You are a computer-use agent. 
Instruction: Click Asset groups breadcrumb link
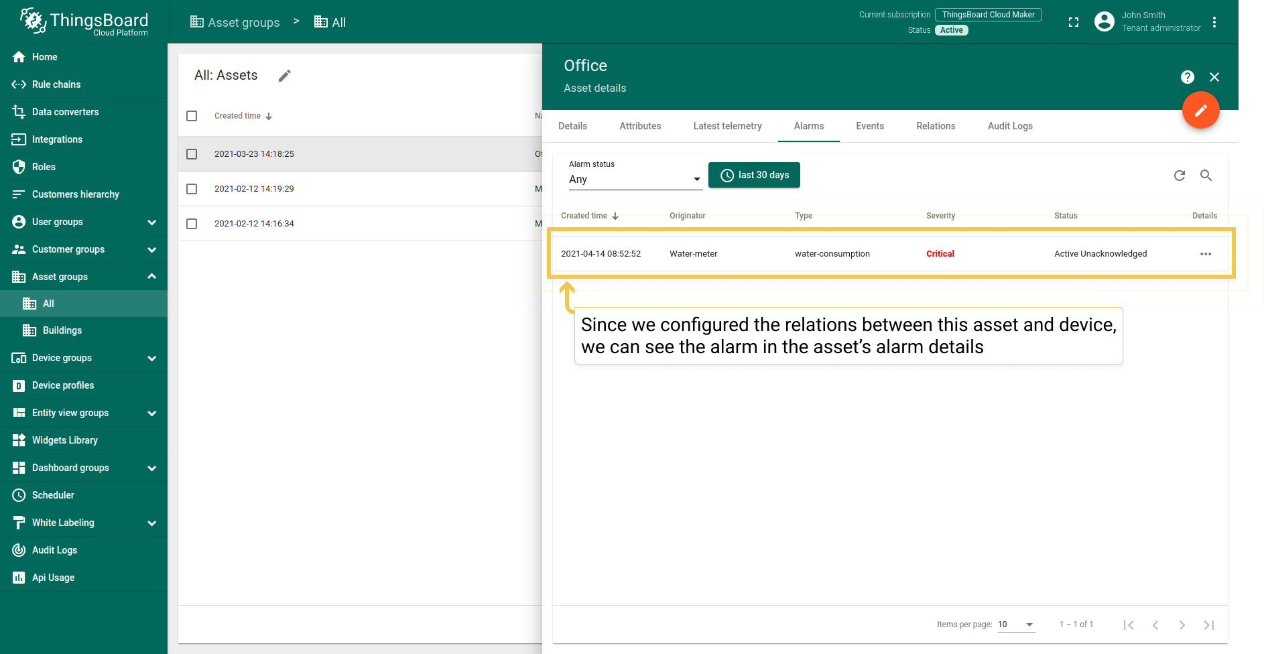point(235,22)
